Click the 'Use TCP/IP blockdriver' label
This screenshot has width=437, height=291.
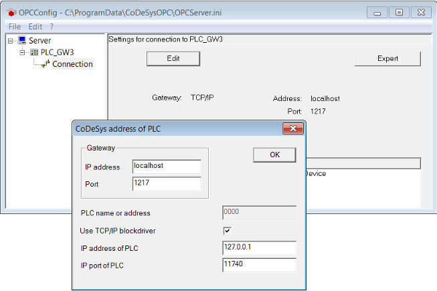coord(118,231)
